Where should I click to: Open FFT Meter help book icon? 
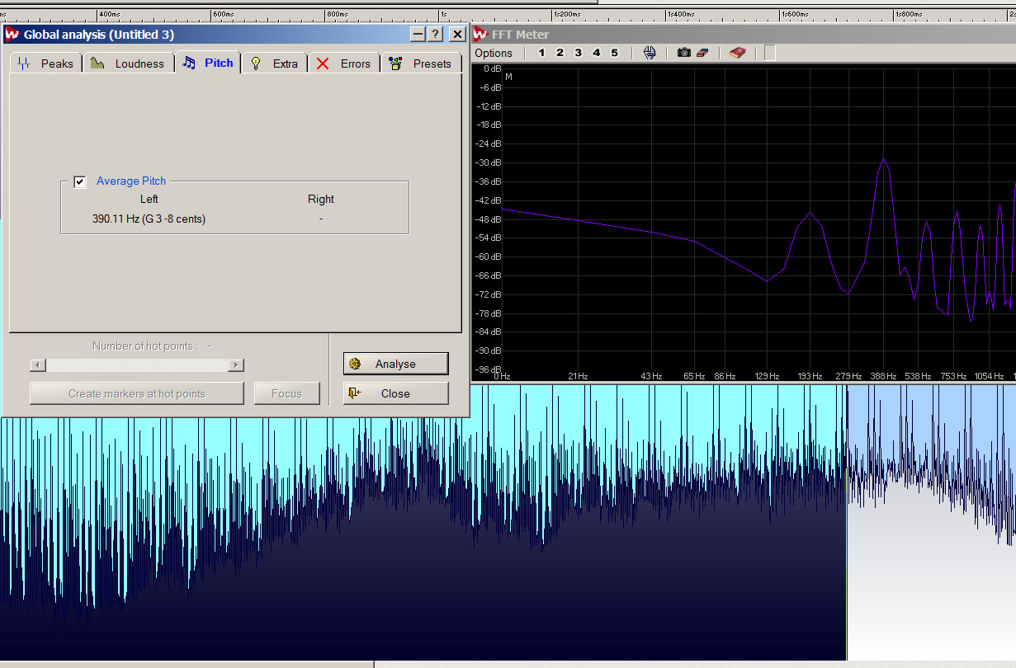737,53
